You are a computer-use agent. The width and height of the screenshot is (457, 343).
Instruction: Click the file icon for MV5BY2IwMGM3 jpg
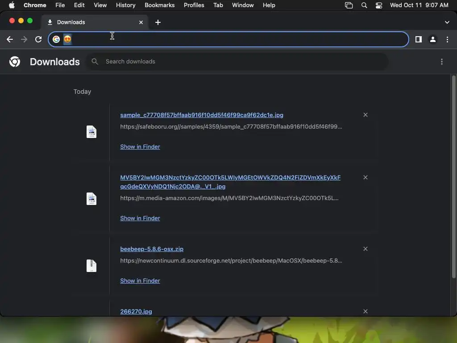[91, 199]
